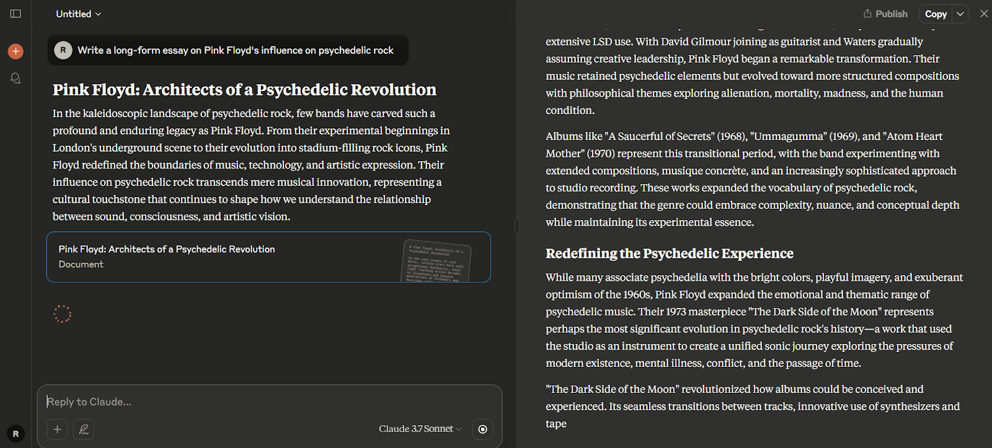Open the R user profile avatar
The width and height of the screenshot is (992, 448).
[16, 434]
